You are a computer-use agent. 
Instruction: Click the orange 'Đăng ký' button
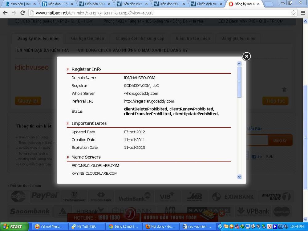pos(280,140)
